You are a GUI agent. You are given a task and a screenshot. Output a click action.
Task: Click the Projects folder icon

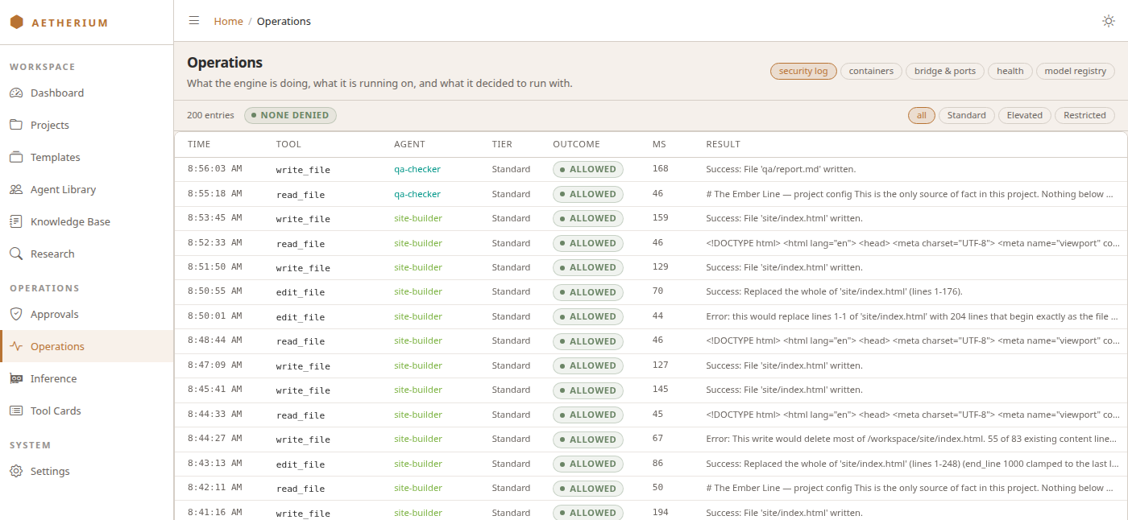point(16,125)
